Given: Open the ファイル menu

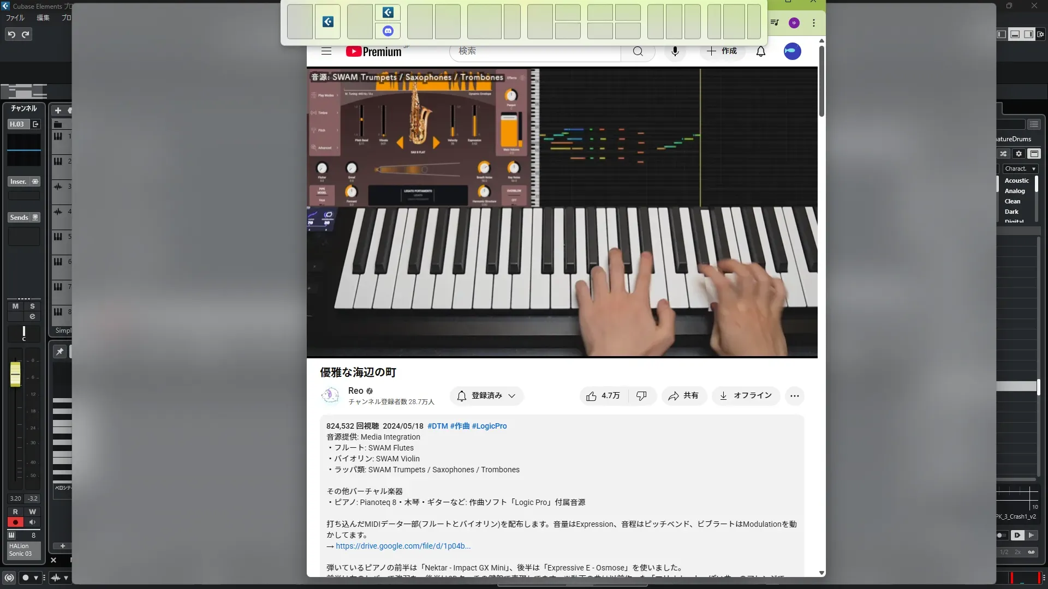Looking at the screenshot, I should (x=15, y=17).
